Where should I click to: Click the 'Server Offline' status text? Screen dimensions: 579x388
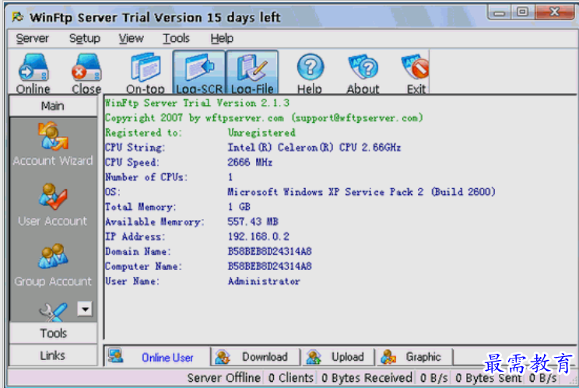click(x=224, y=378)
